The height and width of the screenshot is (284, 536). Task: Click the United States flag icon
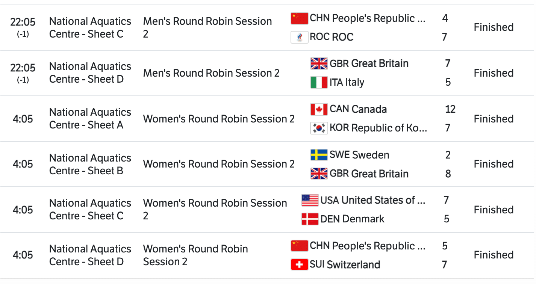click(x=310, y=200)
